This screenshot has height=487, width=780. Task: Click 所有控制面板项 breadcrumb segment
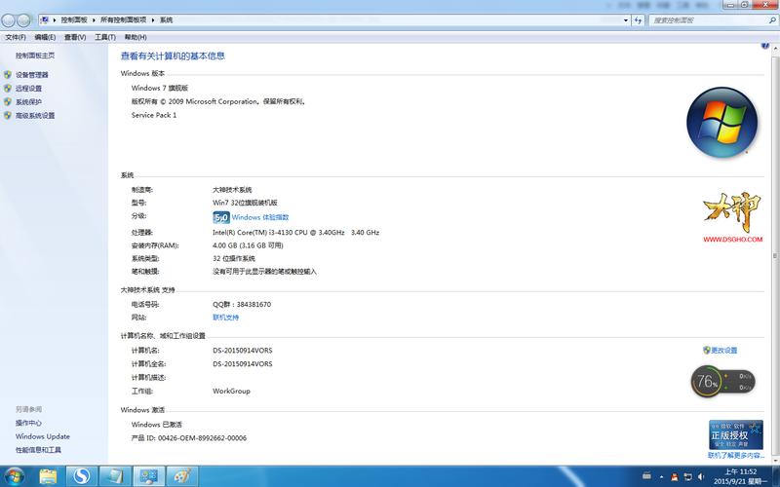click(124, 20)
